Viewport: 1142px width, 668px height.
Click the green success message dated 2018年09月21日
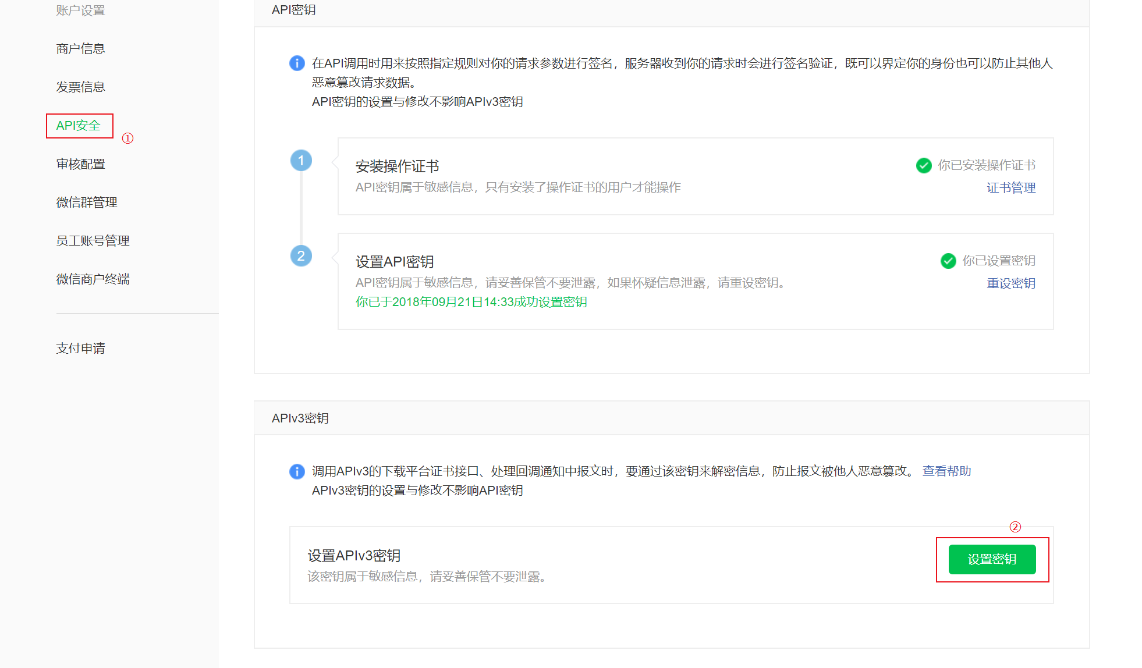coord(471,302)
